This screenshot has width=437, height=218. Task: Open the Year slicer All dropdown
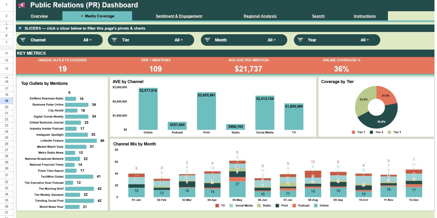pos(365,40)
